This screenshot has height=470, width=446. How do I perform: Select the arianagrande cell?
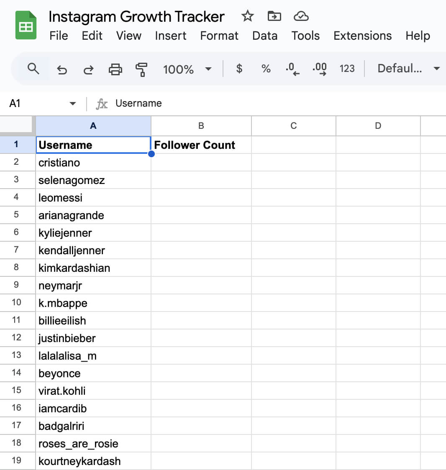pyautogui.click(x=93, y=215)
